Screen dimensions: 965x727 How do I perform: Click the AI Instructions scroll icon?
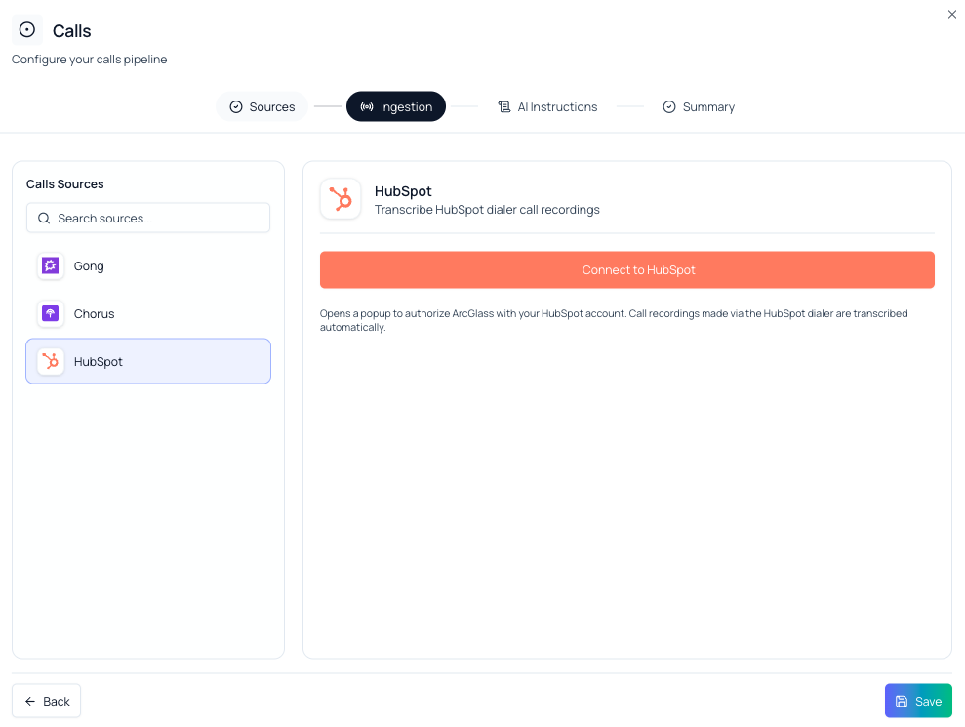coord(504,107)
